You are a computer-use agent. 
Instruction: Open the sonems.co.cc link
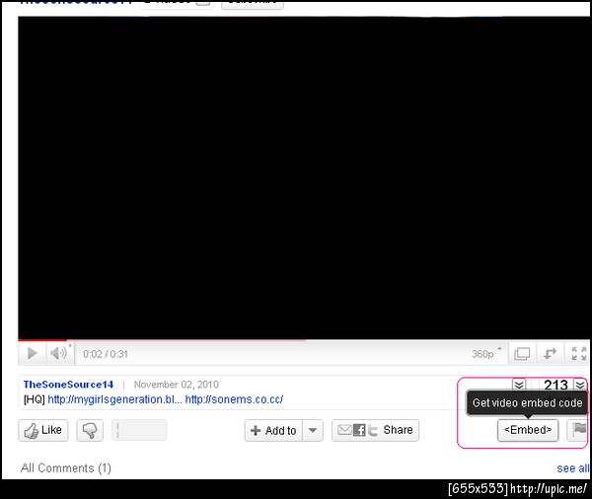coord(234,399)
